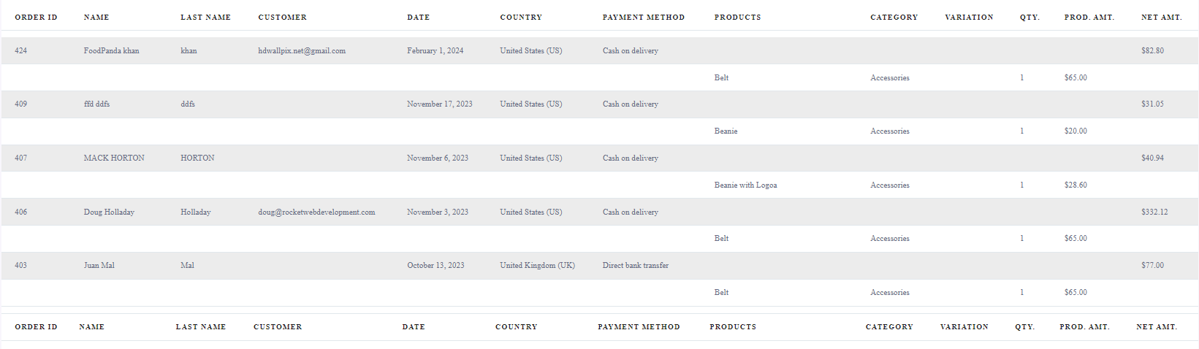Click the bottom Category footer header
The height and width of the screenshot is (349, 1199).
coord(889,326)
